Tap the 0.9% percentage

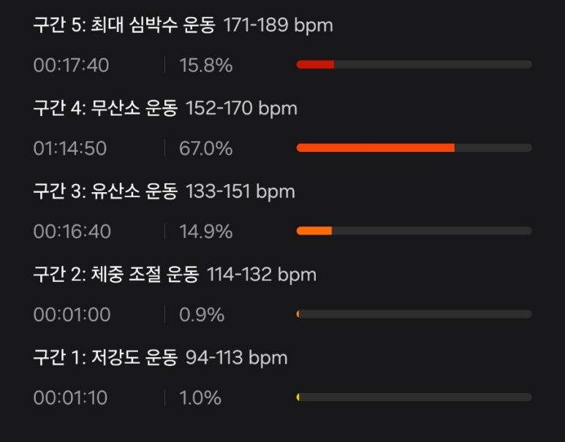tap(202, 315)
